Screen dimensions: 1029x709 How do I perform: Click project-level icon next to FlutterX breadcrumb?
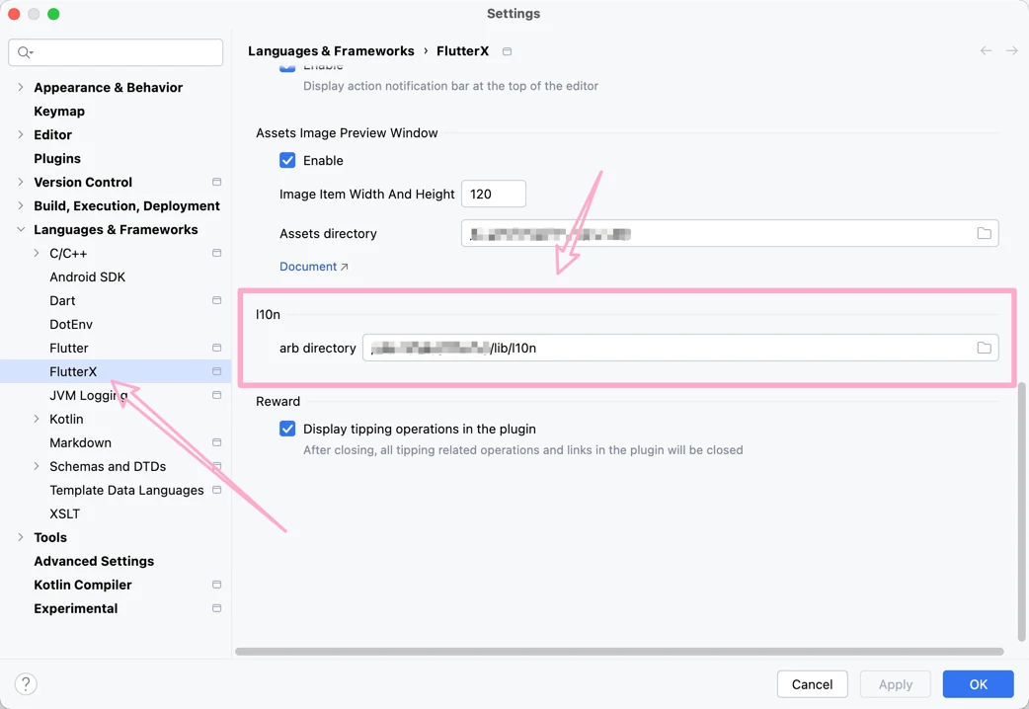(507, 51)
